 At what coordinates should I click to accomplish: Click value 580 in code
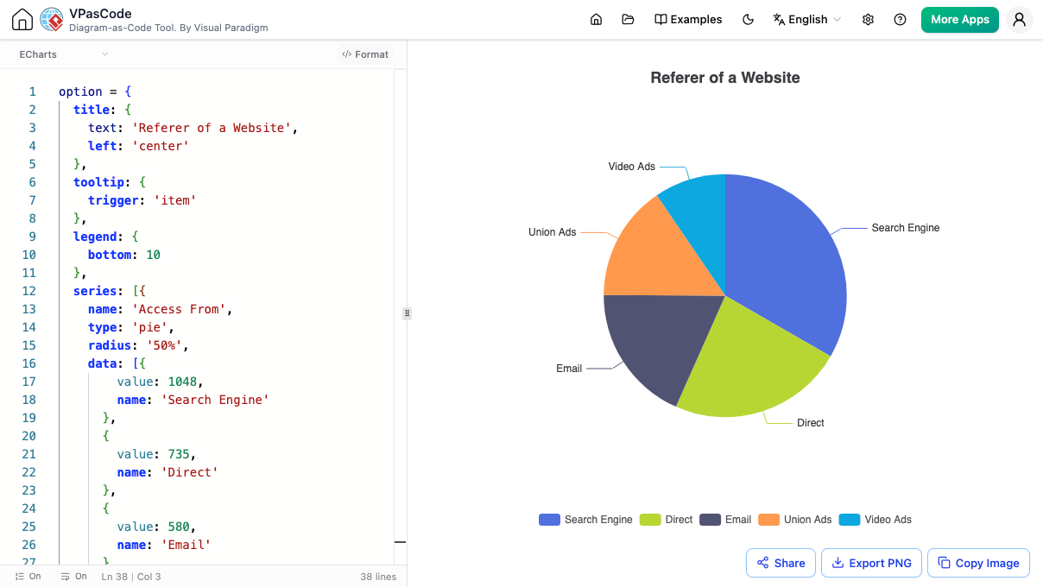(x=179, y=527)
